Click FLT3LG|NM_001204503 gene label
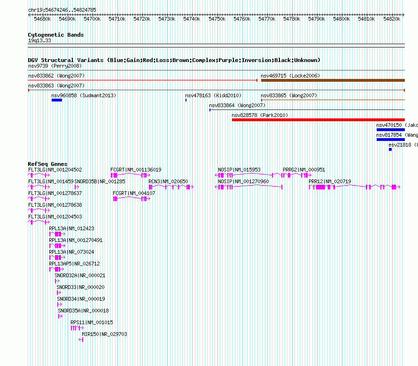 tap(55, 217)
